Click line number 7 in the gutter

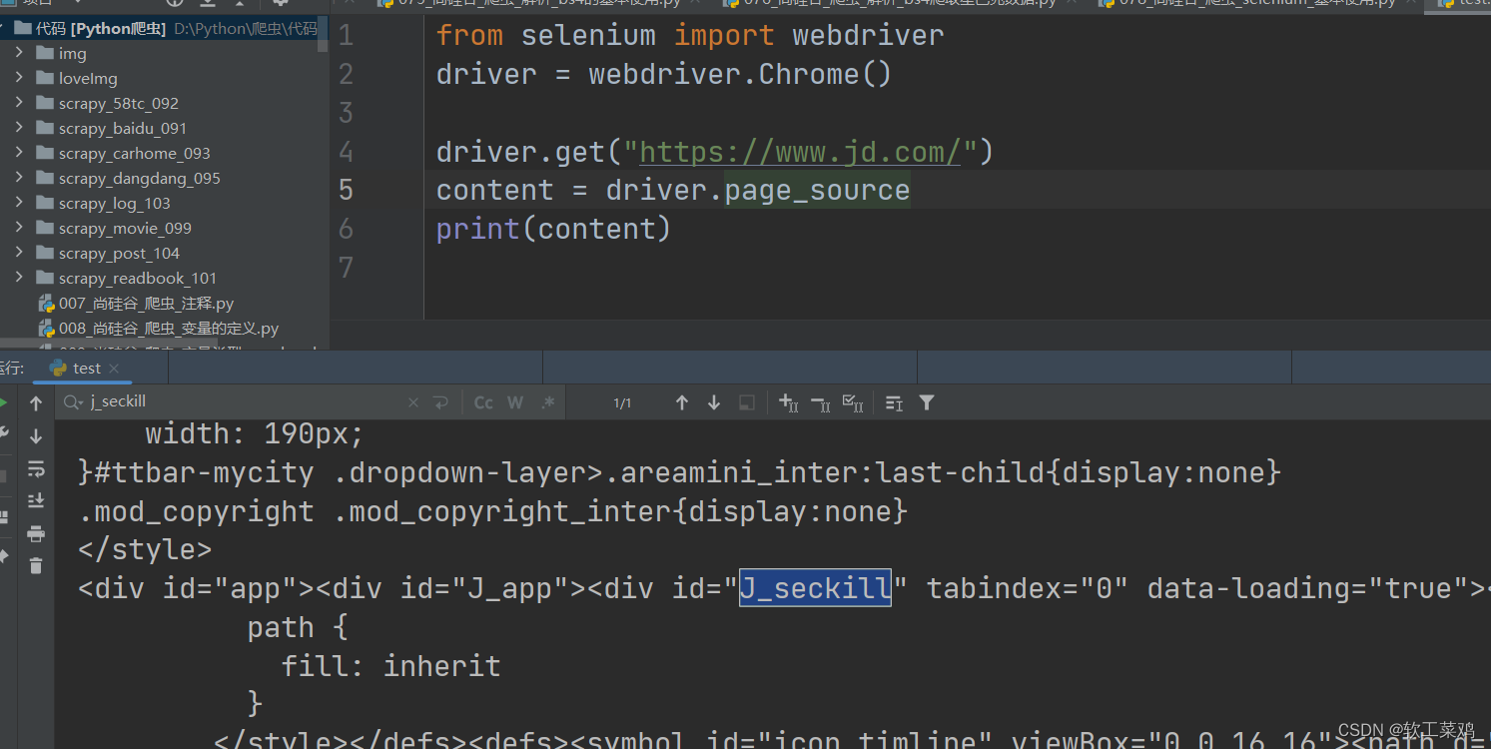point(346,268)
